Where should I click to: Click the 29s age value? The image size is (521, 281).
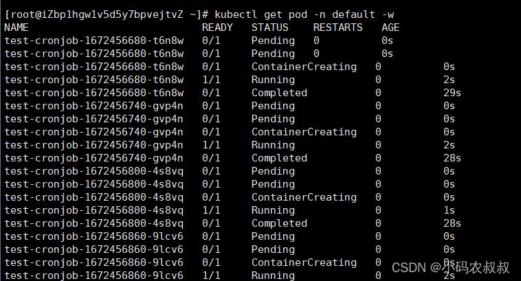452,93
